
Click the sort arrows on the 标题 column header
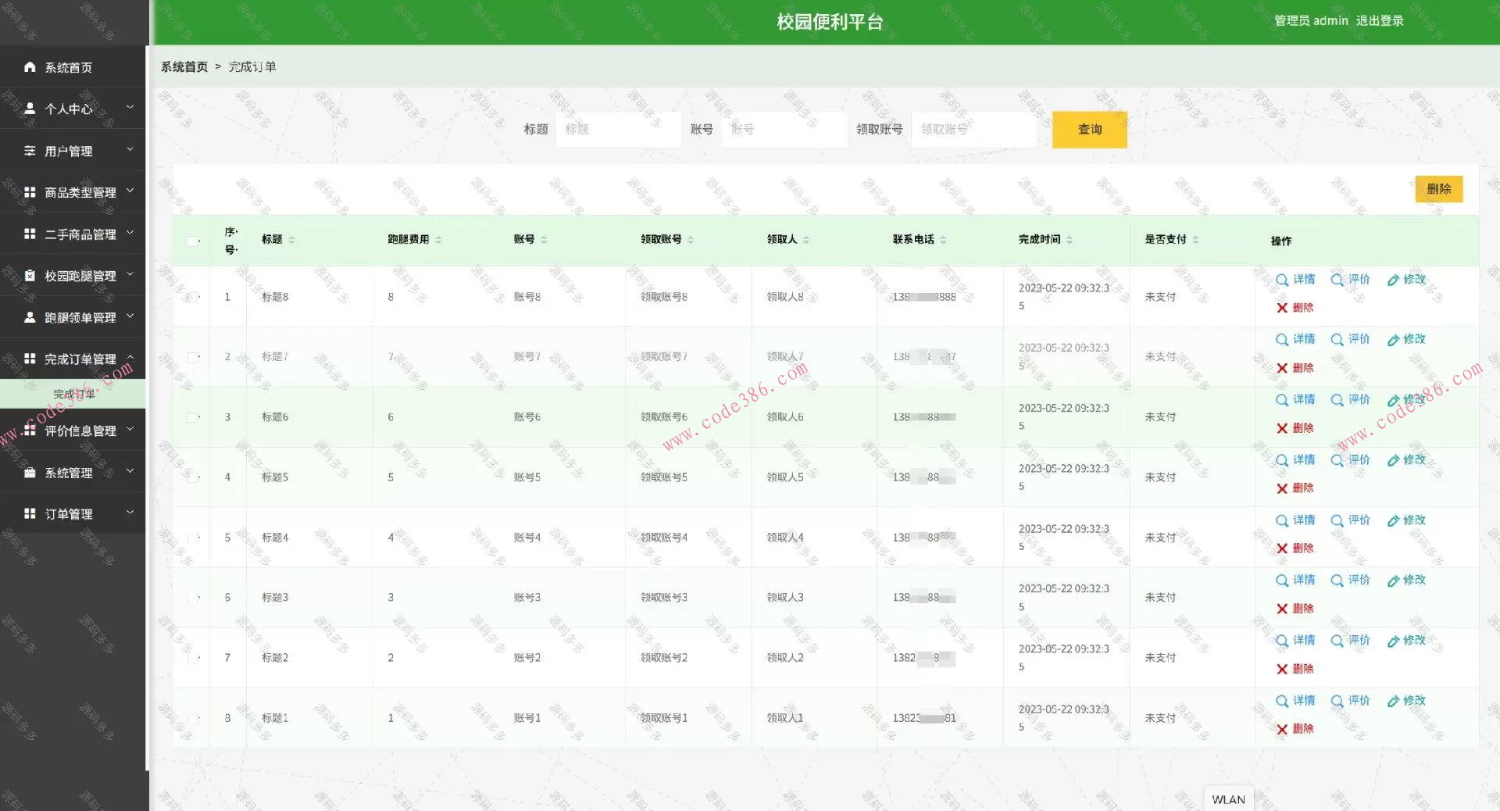[x=291, y=240]
